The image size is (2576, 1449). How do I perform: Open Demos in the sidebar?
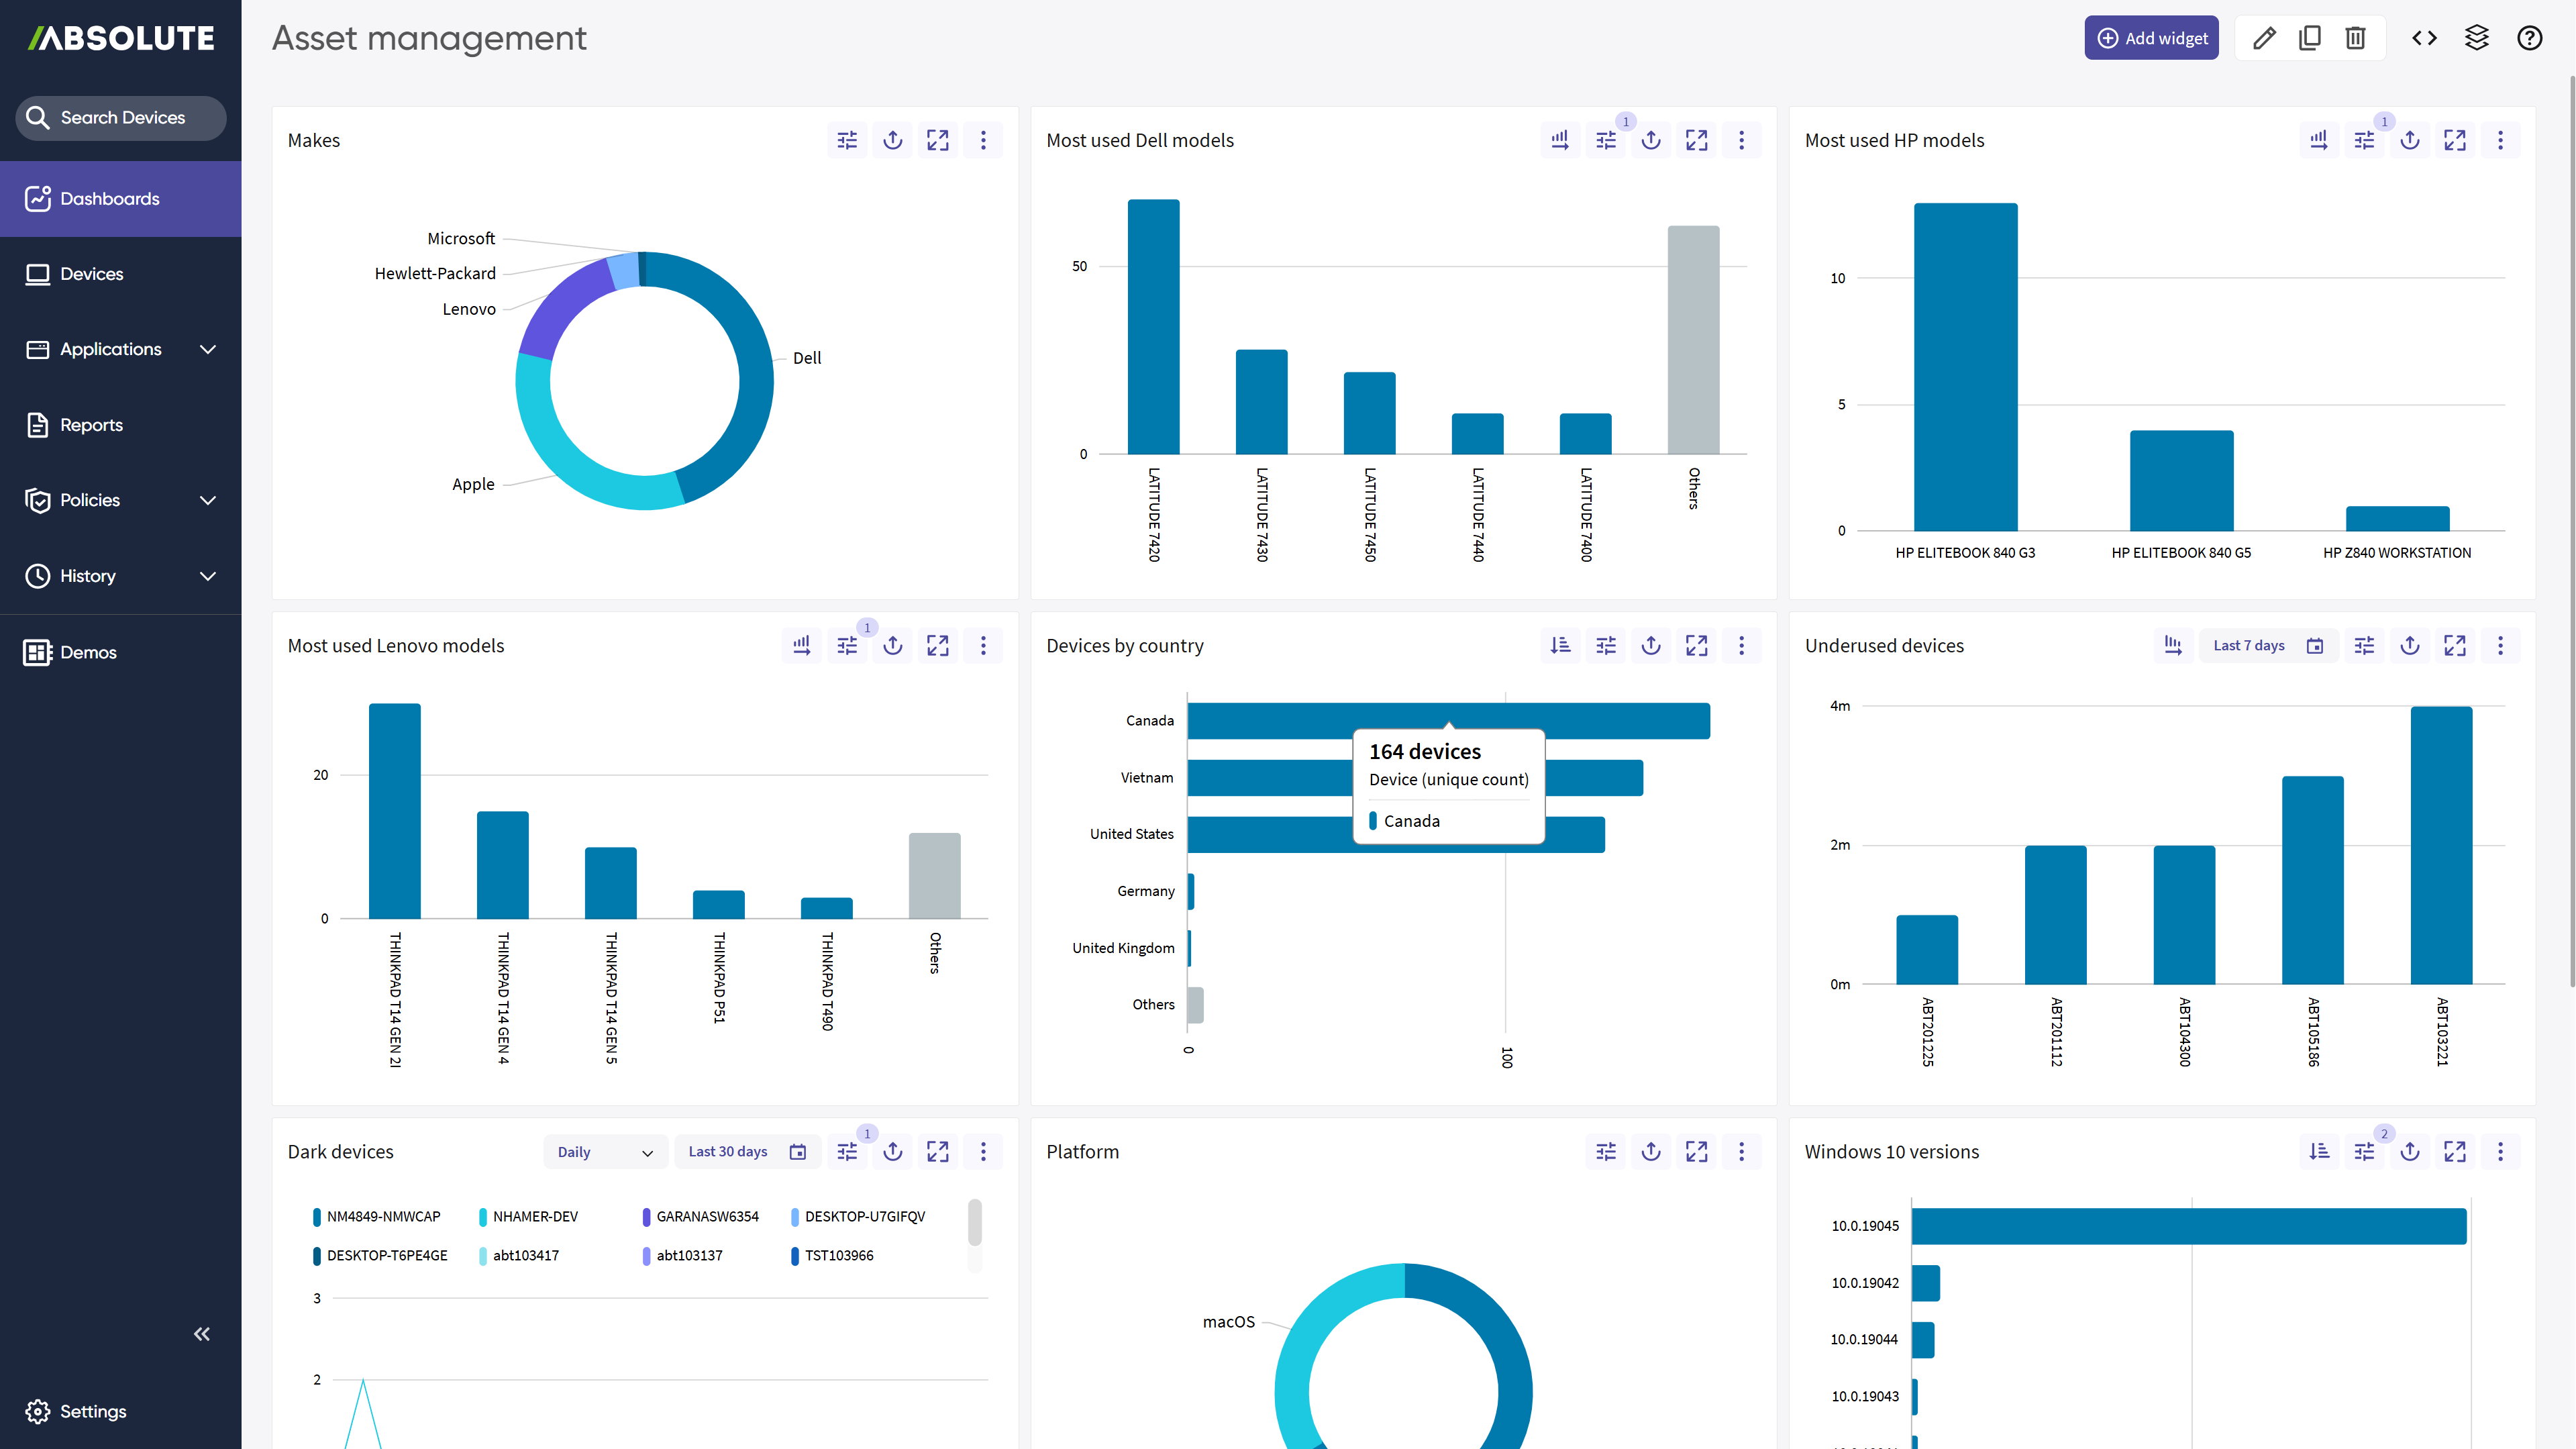point(121,652)
